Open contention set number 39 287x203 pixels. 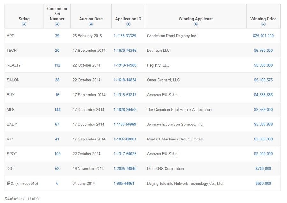coord(57,36)
